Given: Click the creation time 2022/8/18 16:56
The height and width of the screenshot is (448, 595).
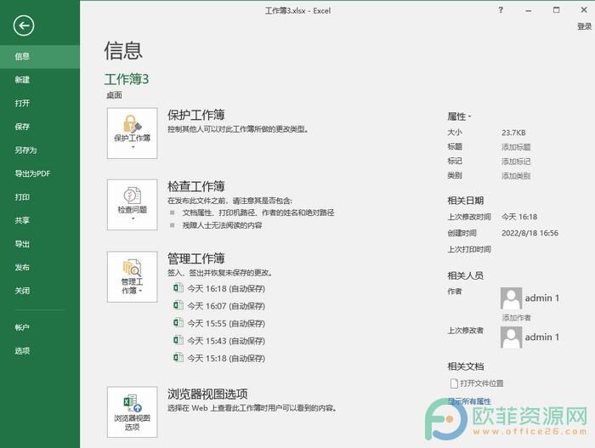Looking at the screenshot, I should (x=530, y=233).
